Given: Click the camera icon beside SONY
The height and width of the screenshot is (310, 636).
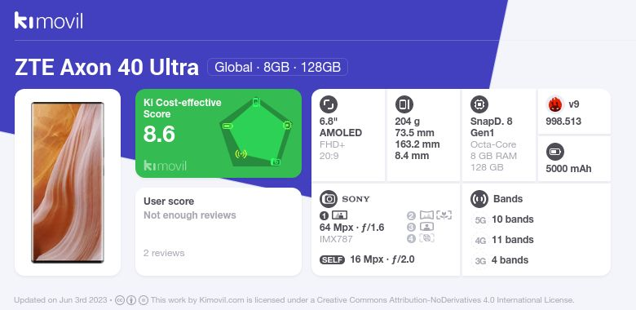Looking at the screenshot, I should (329, 199).
